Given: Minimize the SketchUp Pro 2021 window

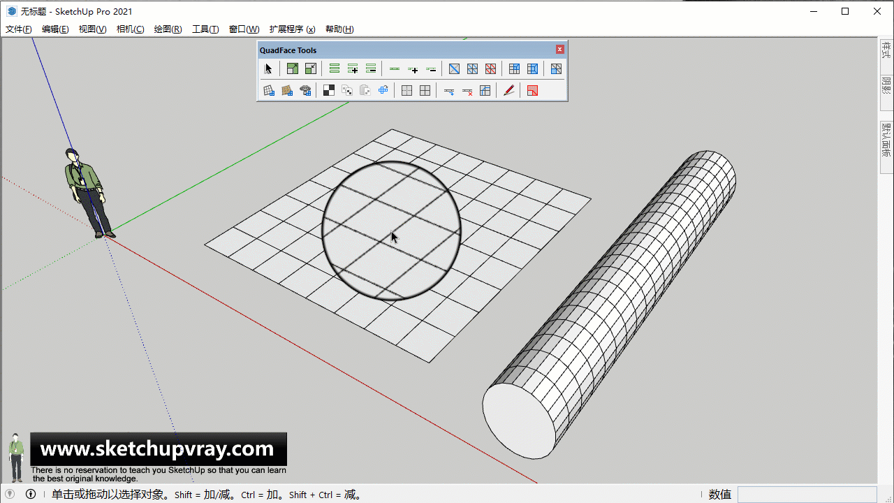Looking at the screenshot, I should tap(813, 11).
